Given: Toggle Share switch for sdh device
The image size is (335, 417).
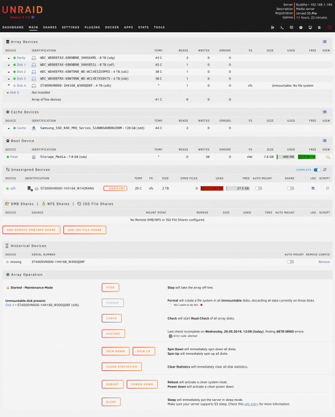Looking at the screenshot, I should (x=291, y=188).
